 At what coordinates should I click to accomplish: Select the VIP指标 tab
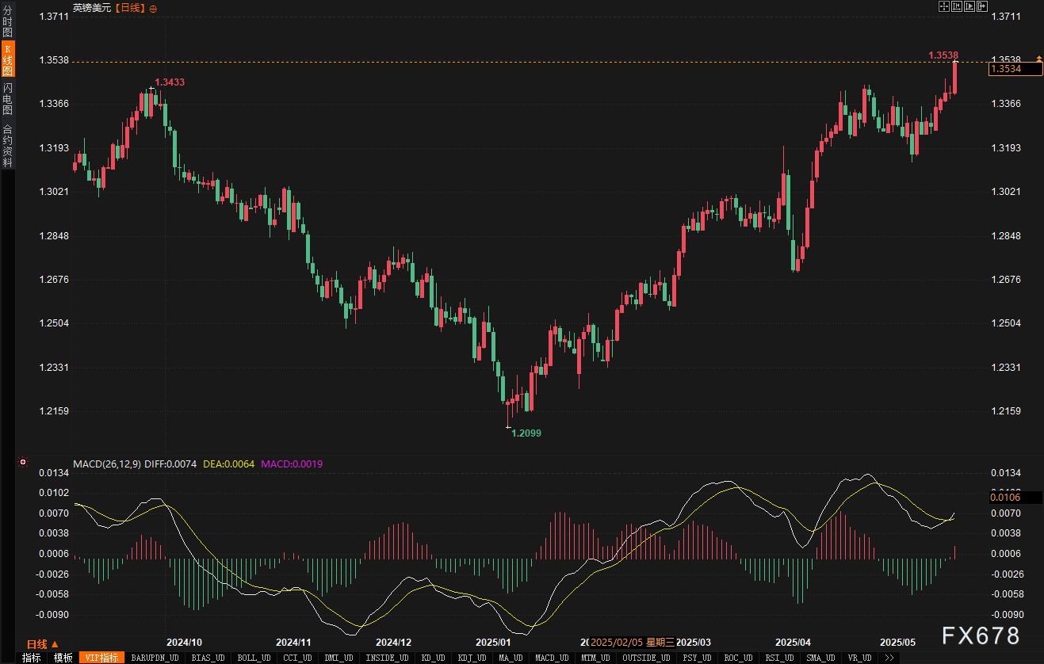tap(101, 658)
